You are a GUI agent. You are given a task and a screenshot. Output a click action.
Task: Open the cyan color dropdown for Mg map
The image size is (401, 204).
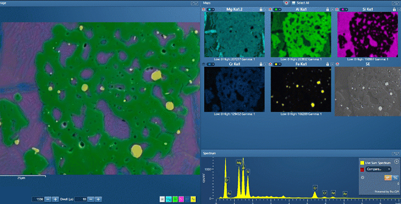click(211, 9)
